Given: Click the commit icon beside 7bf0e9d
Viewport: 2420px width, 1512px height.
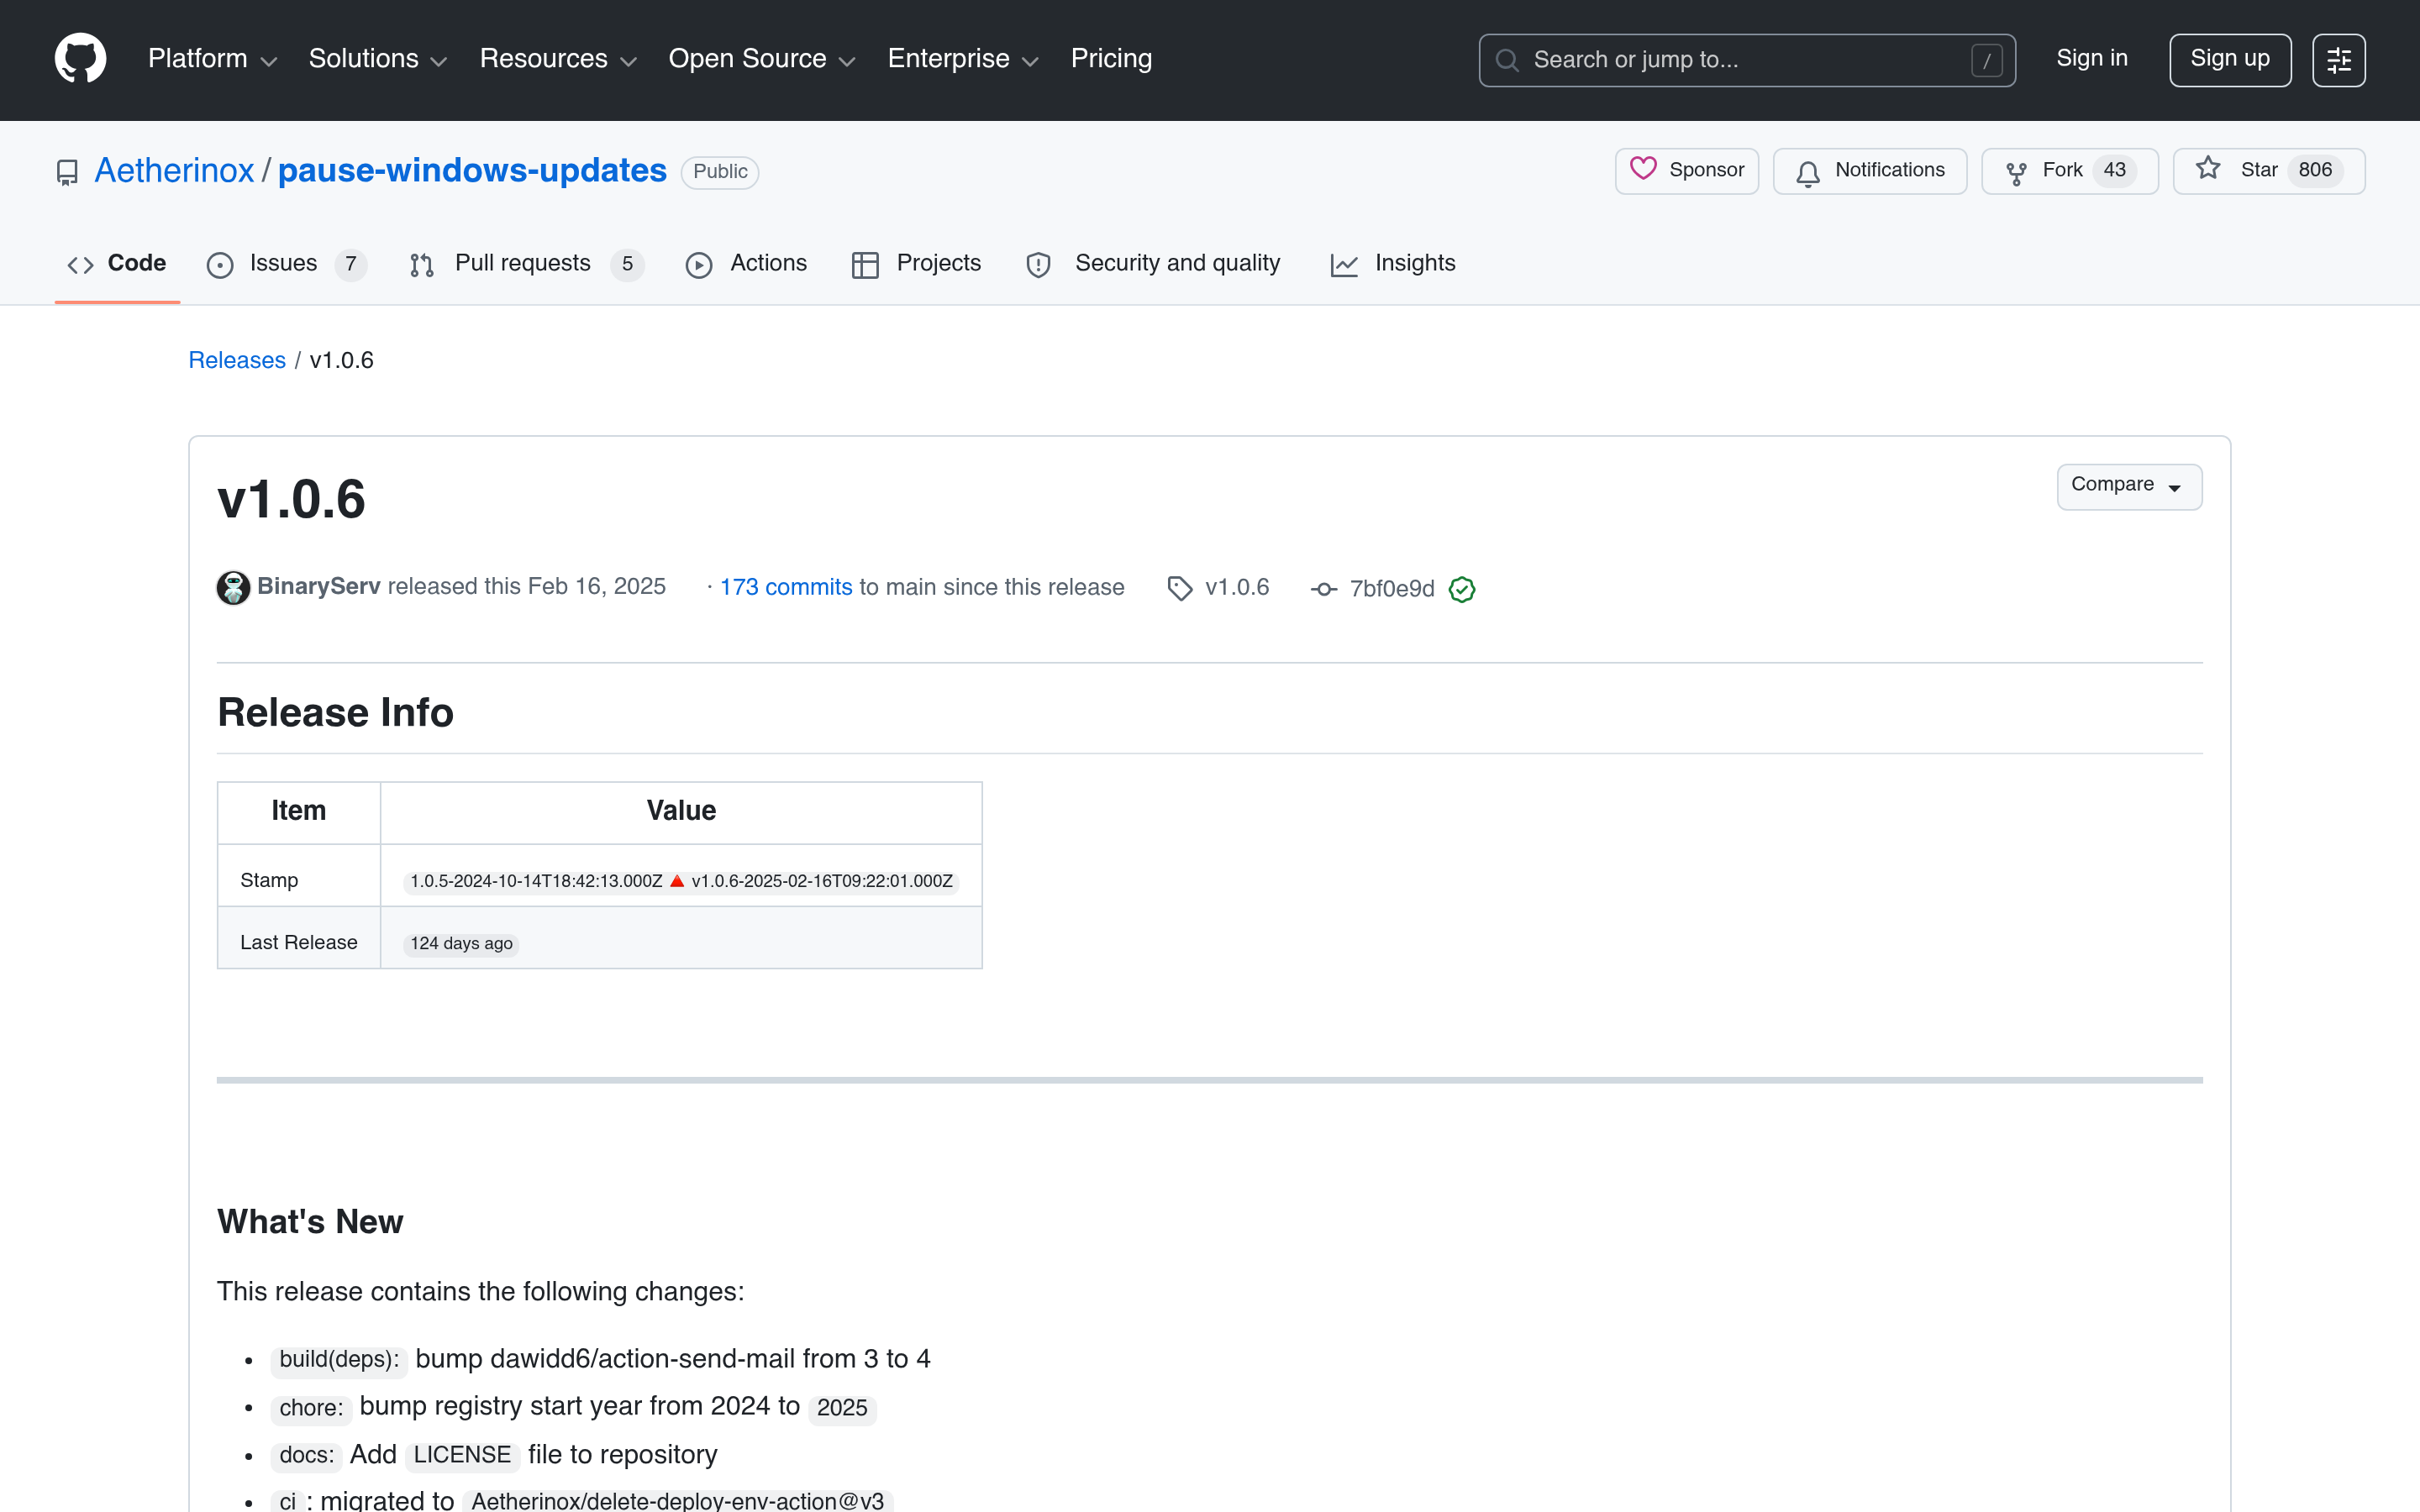Looking at the screenshot, I should tap(1323, 589).
